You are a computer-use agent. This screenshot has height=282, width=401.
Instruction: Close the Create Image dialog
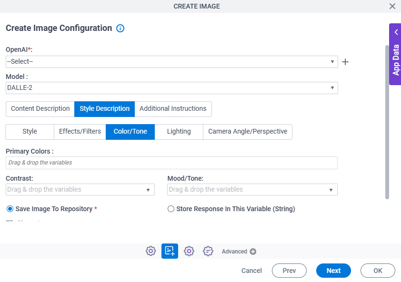[x=392, y=6]
